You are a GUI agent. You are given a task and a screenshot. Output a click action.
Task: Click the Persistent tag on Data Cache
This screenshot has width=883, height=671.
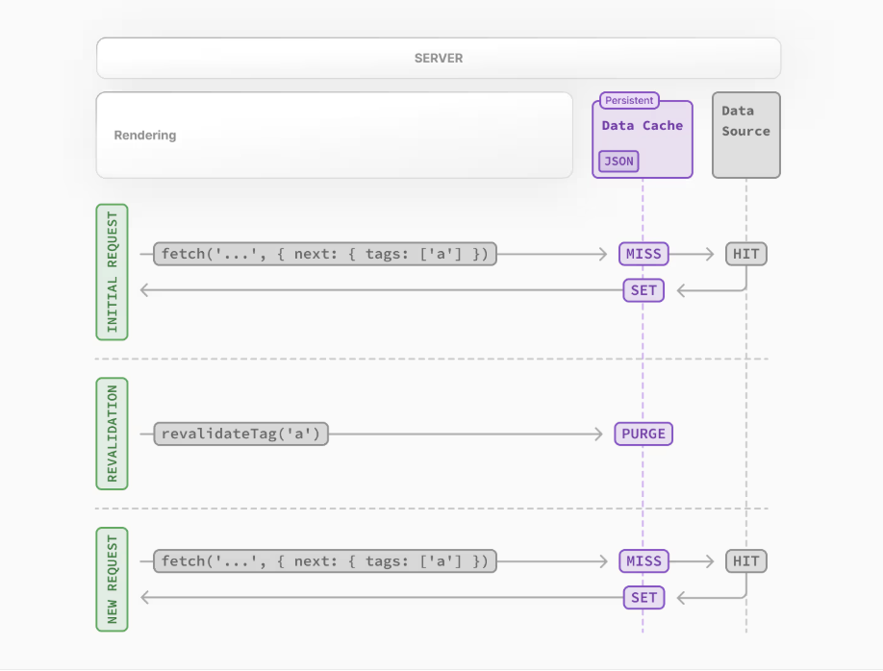(629, 100)
